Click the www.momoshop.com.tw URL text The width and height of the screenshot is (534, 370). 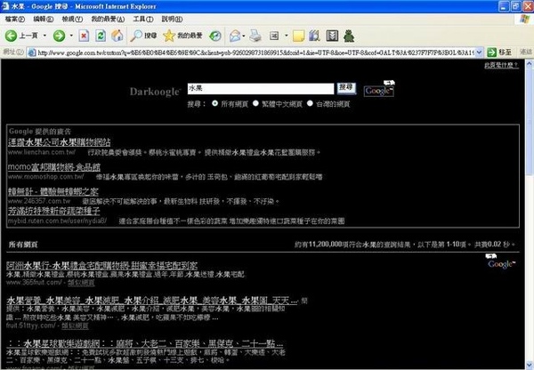click(45, 177)
